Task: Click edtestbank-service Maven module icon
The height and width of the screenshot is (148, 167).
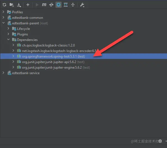Action: (9, 73)
